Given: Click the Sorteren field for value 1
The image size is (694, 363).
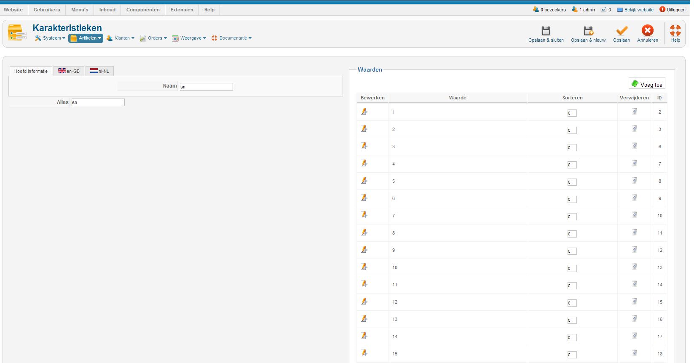Looking at the screenshot, I should (572, 113).
